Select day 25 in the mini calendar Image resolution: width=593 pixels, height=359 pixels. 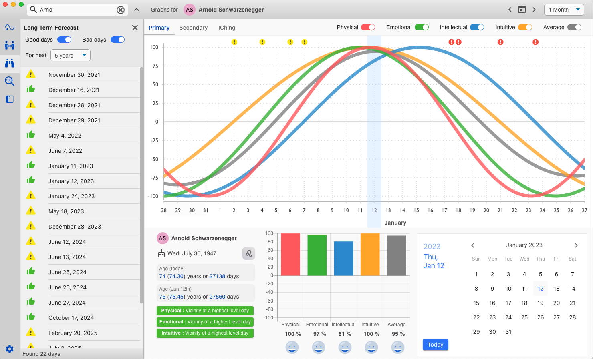click(524, 317)
